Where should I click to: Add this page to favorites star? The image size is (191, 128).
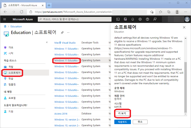tap(152, 12)
